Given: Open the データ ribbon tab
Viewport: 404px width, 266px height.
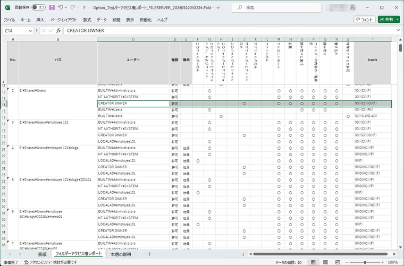Looking at the screenshot, I should click(102, 20).
